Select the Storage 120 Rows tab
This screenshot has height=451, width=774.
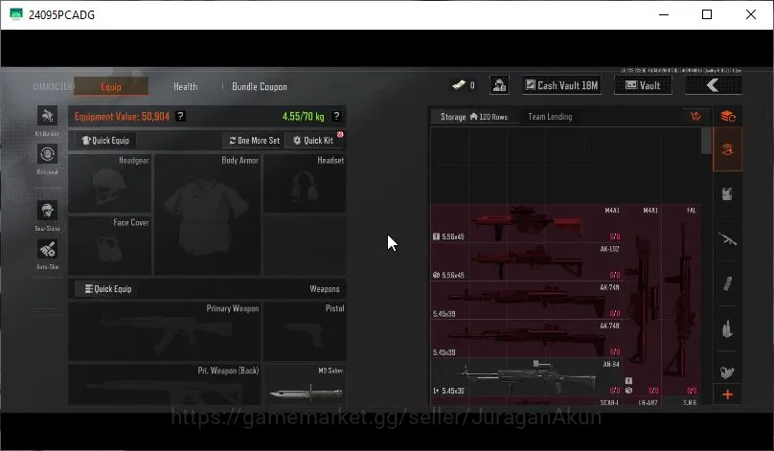point(474,117)
